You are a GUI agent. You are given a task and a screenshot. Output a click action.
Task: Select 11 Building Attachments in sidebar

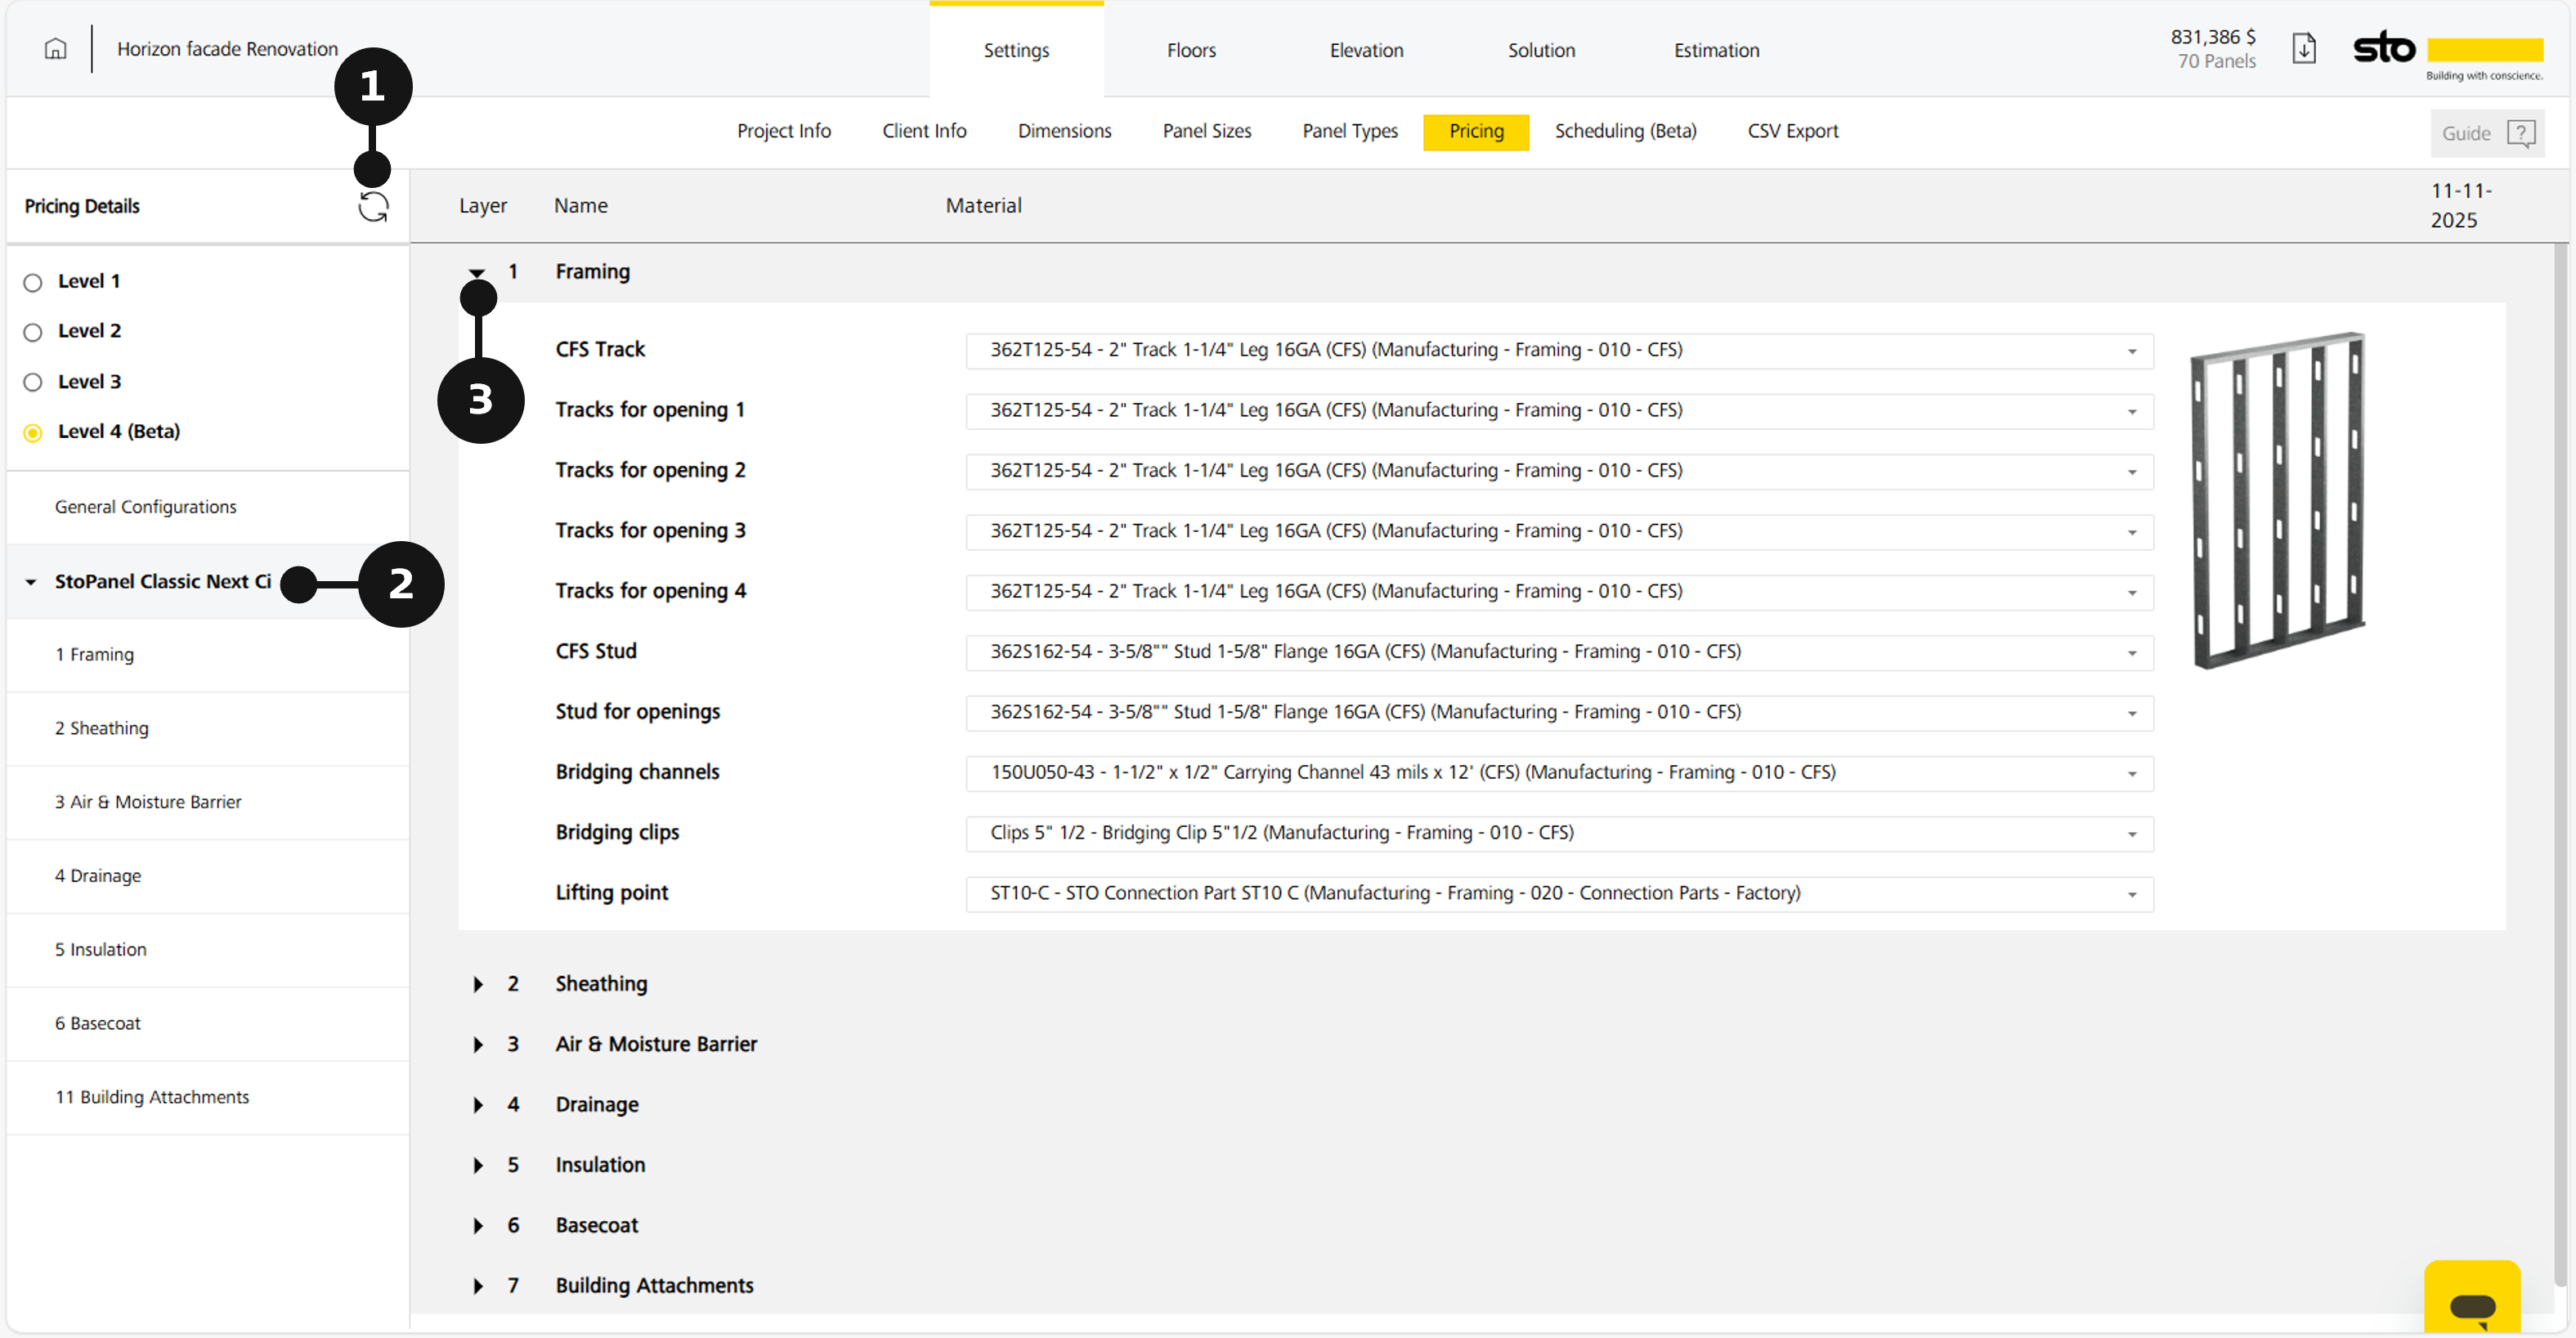pos(207,1098)
